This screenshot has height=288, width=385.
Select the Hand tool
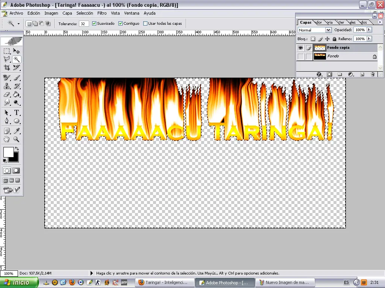point(7,139)
